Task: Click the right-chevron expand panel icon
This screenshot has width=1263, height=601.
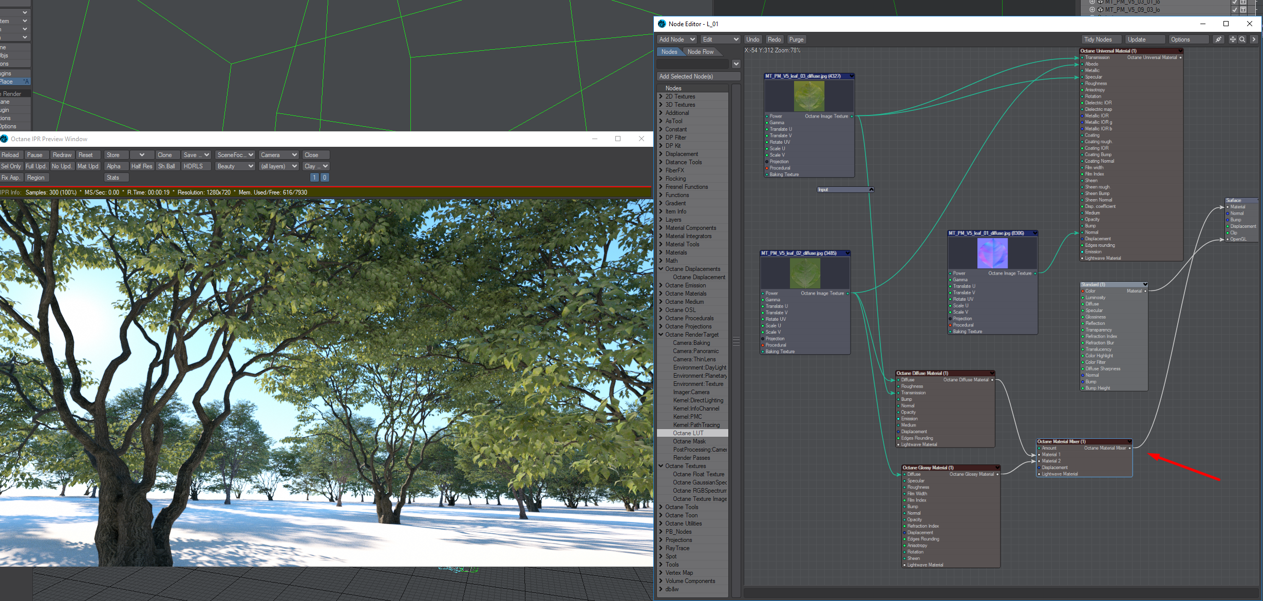Action: pyautogui.click(x=1254, y=40)
